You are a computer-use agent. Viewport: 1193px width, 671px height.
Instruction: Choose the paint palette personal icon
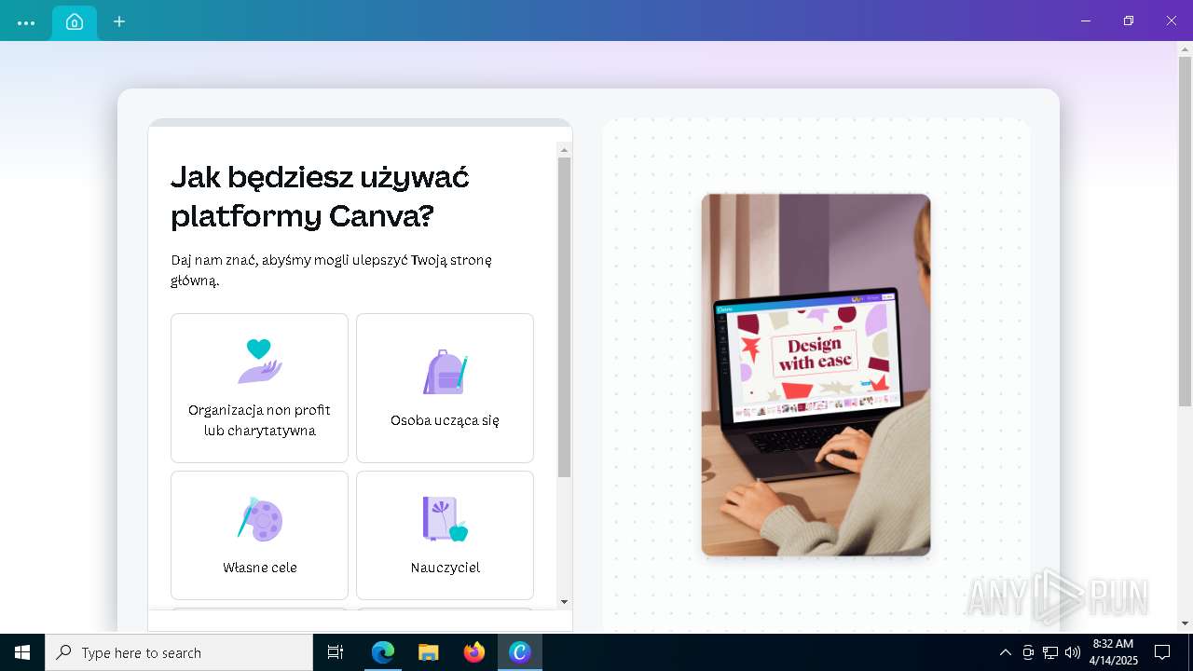pos(259,518)
